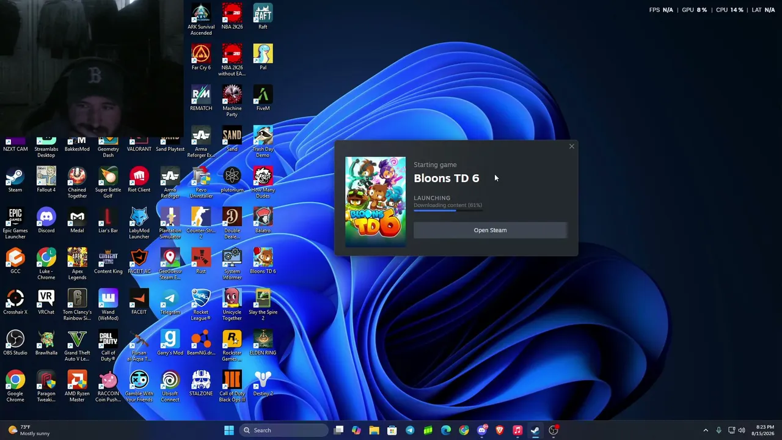Select the Rocket League desktop icon

[x=201, y=306]
